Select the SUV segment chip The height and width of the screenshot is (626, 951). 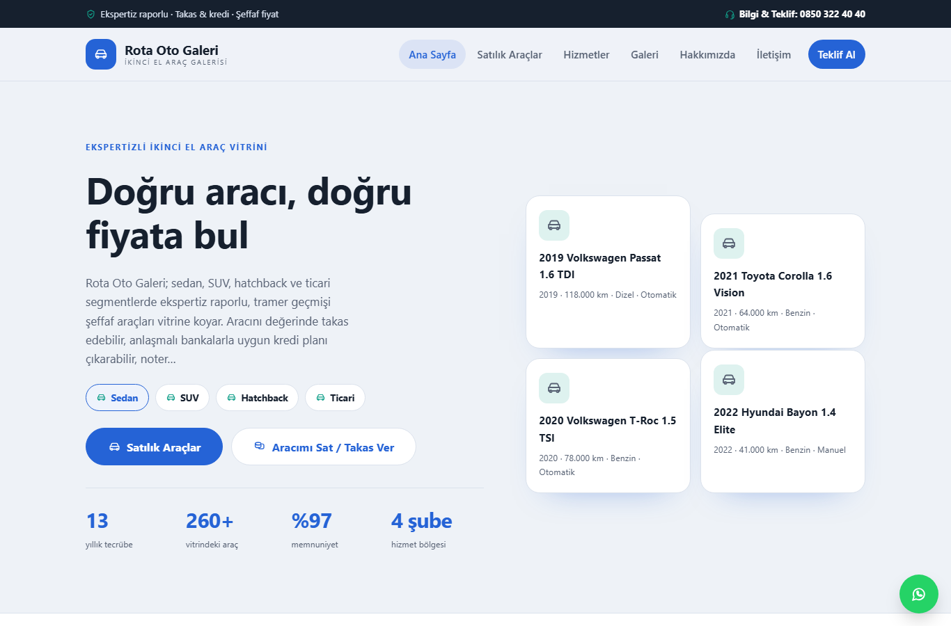[182, 398]
